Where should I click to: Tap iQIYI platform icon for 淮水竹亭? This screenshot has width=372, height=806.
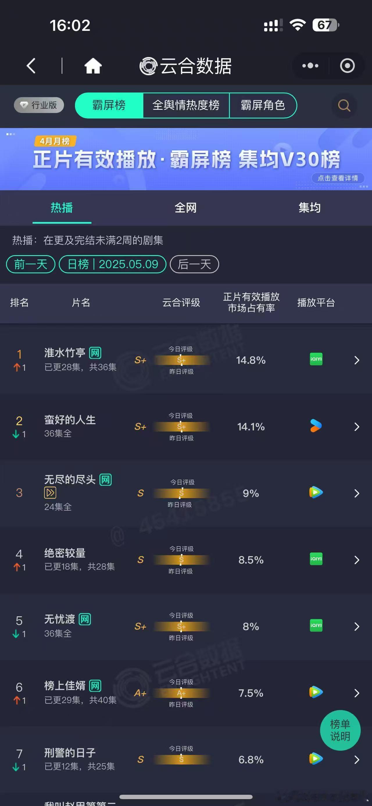(x=316, y=359)
